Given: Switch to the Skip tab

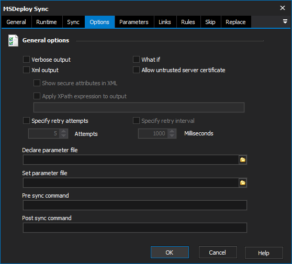Looking at the screenshot, I should [x=210, y=22].
